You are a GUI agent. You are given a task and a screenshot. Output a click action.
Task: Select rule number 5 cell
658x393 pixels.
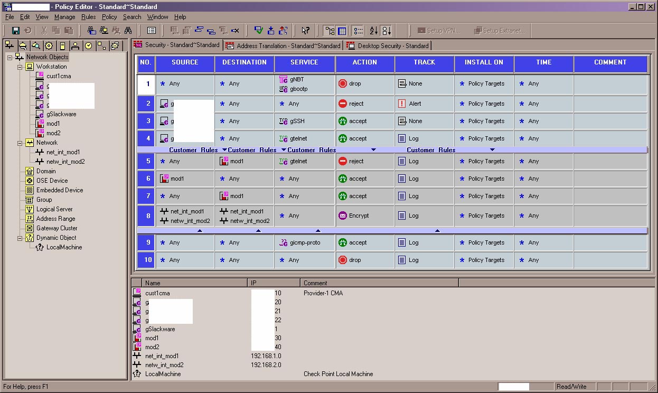(146, 162)
